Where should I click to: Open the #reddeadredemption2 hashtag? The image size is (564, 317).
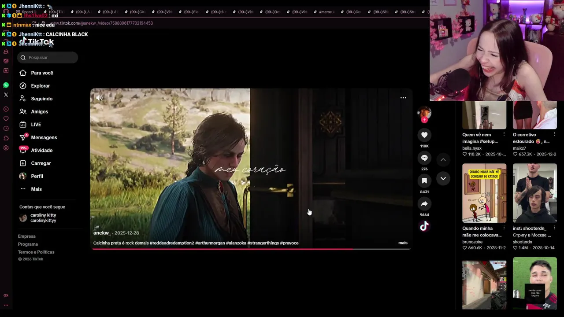172,243
